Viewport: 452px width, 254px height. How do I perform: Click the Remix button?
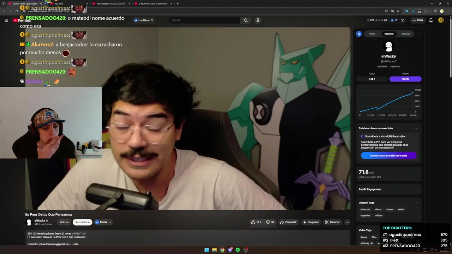coord(101,222)
